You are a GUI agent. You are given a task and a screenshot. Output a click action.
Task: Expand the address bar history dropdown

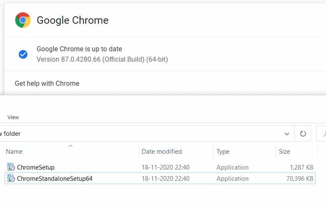click(x=287, y=134)
